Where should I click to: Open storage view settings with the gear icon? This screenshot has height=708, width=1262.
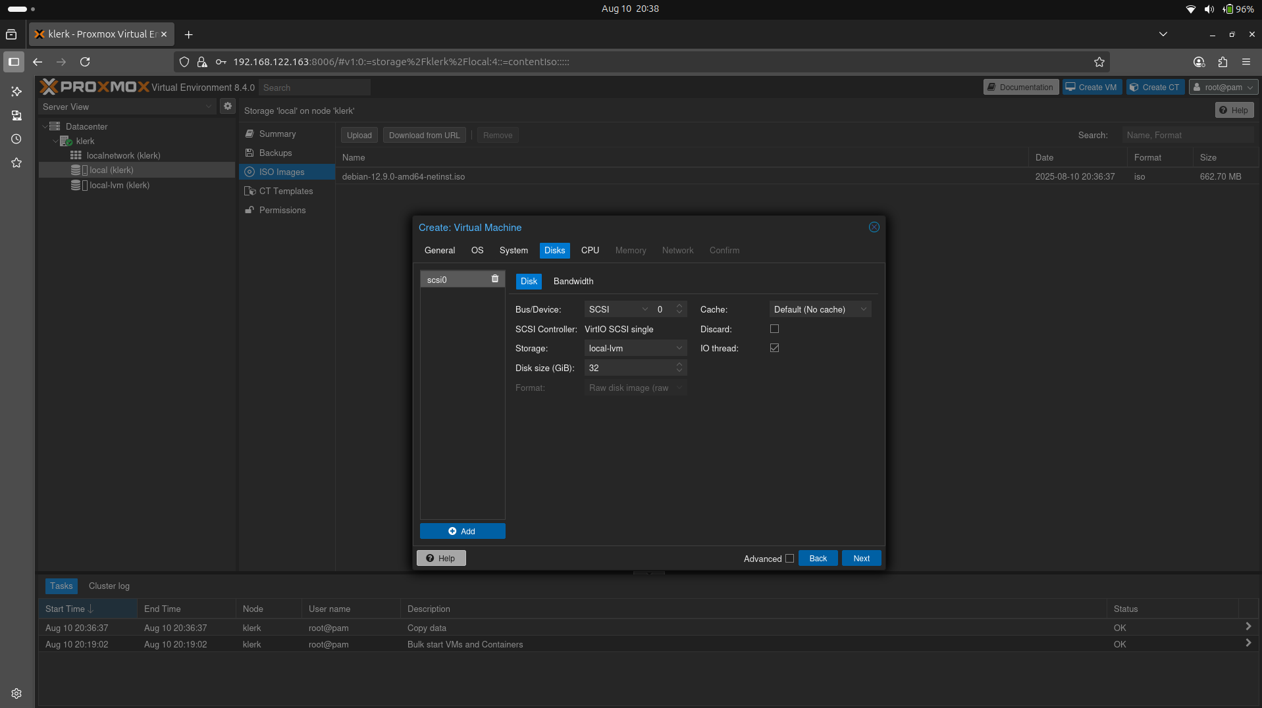[x=227, y=106]
